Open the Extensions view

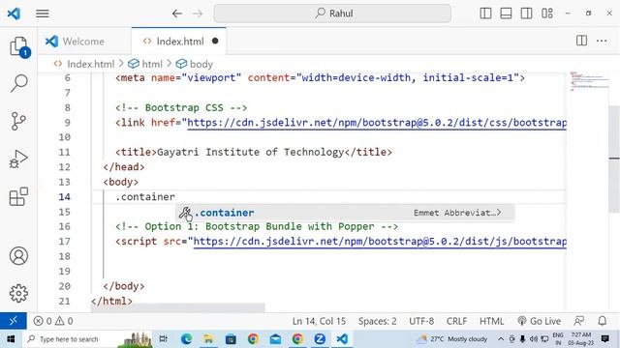18,196
